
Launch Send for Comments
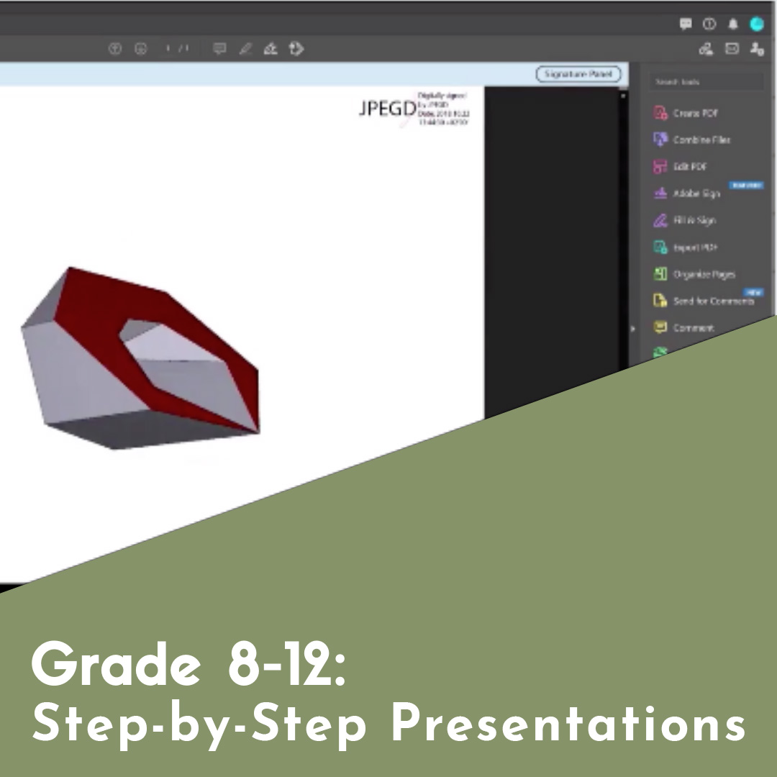click(x=708, y=301)
